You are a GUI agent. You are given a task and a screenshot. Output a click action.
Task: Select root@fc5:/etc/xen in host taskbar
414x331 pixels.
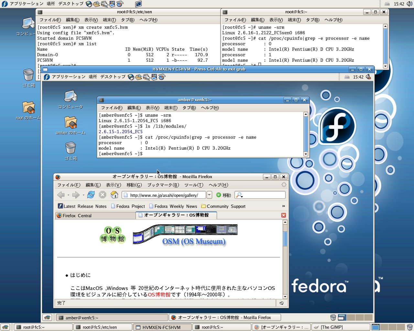[x=103, y=327]
